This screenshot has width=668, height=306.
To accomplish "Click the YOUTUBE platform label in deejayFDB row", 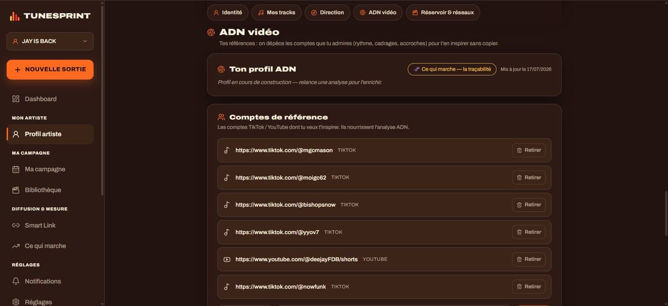I will pyautogui.click(x=375, y=259).
